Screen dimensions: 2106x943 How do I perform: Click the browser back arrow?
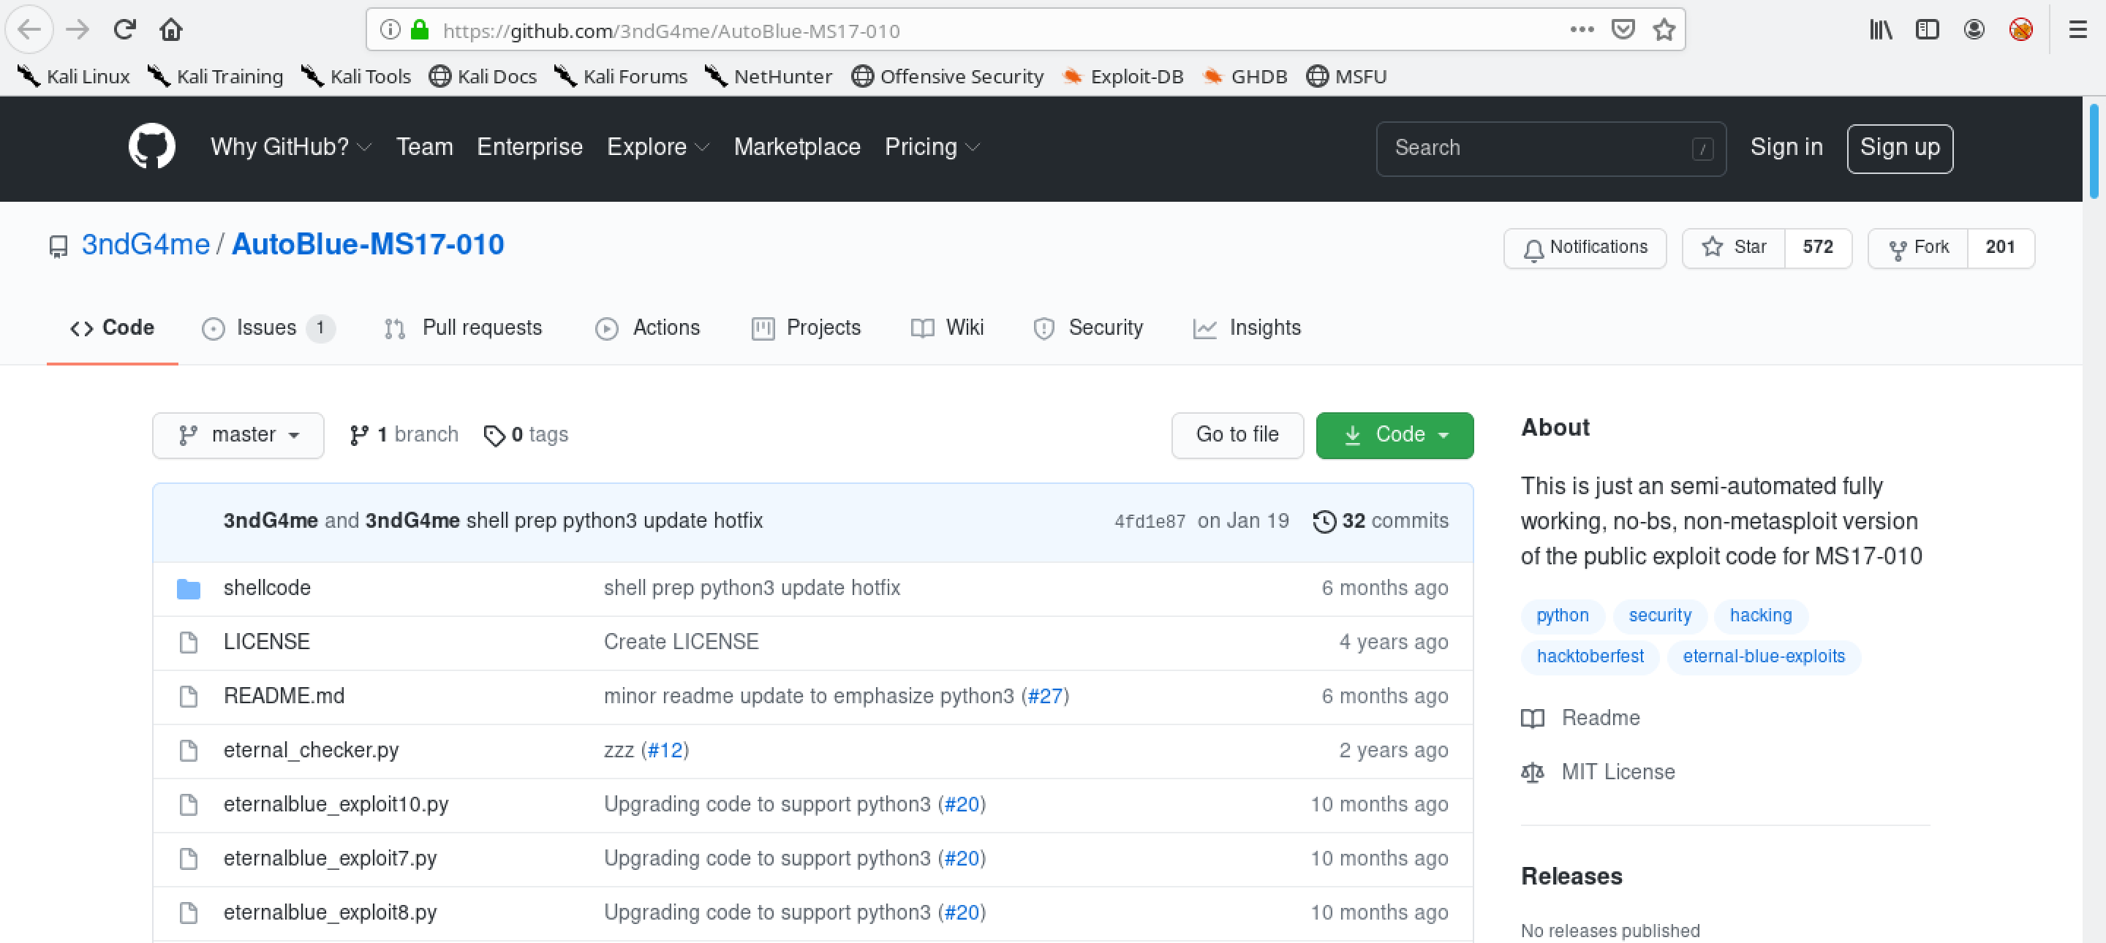point(29,30)
